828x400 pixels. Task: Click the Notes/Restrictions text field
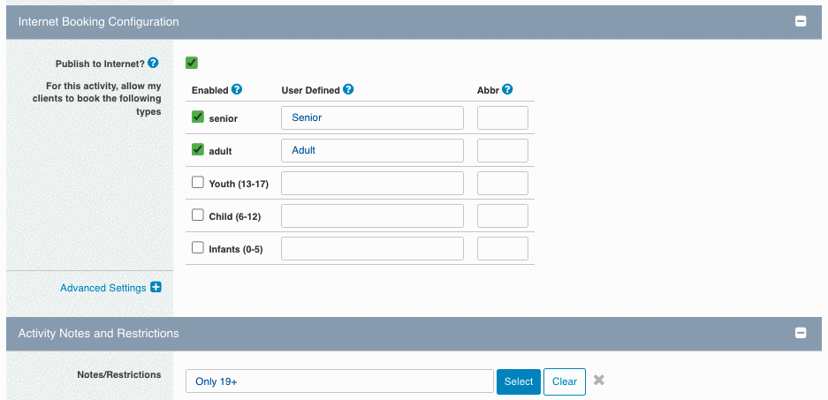[339, 381]
